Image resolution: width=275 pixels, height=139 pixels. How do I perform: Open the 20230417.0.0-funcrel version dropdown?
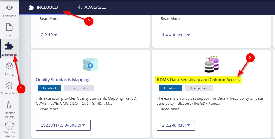point(63,125)
